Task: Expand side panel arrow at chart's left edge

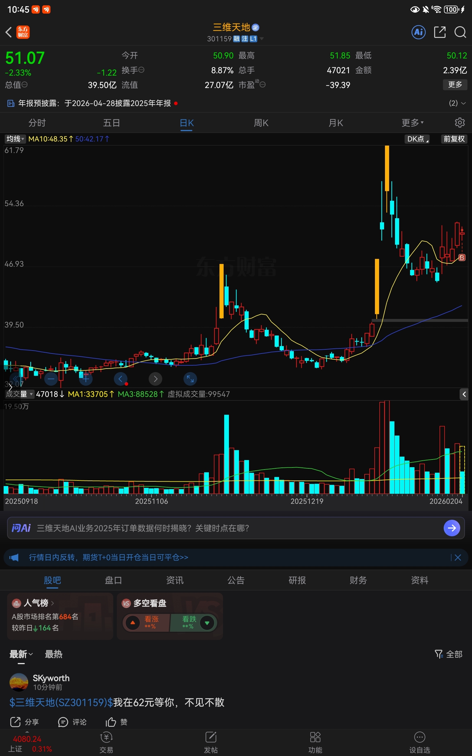Action: 10,387
